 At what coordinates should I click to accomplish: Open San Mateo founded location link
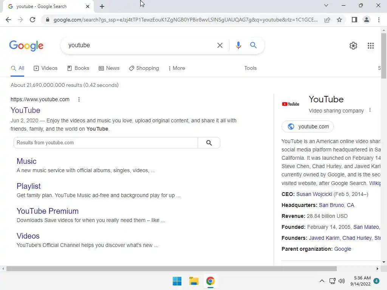(x=366, y=227)
